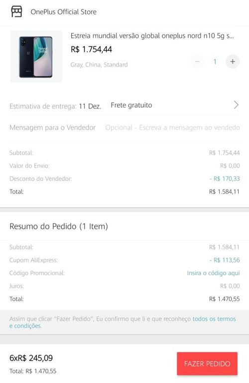Click the Desconto do Vendedor - R$ 170,33
249x383 pixels.
[x=225, y=179]
